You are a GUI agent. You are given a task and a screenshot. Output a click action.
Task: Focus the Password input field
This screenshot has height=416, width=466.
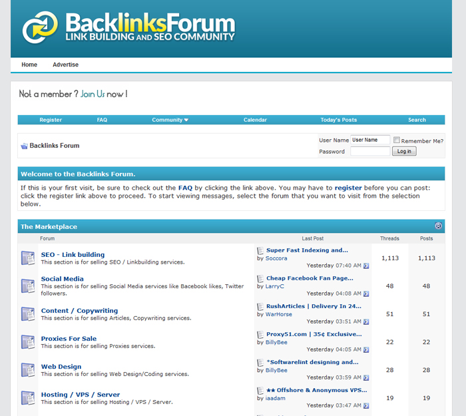370,151
